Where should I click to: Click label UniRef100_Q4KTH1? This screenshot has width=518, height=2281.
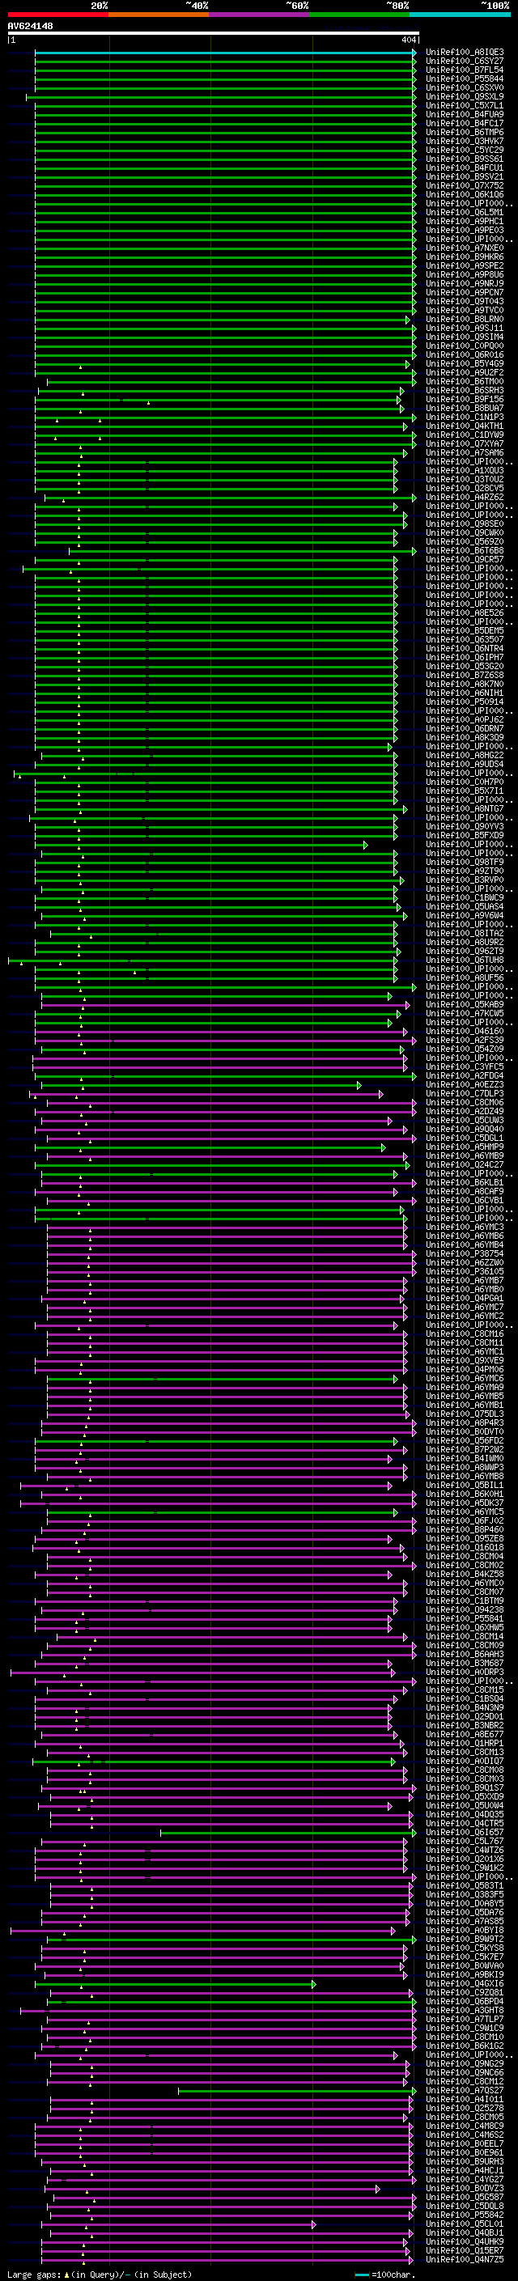(x=465, y=426)
